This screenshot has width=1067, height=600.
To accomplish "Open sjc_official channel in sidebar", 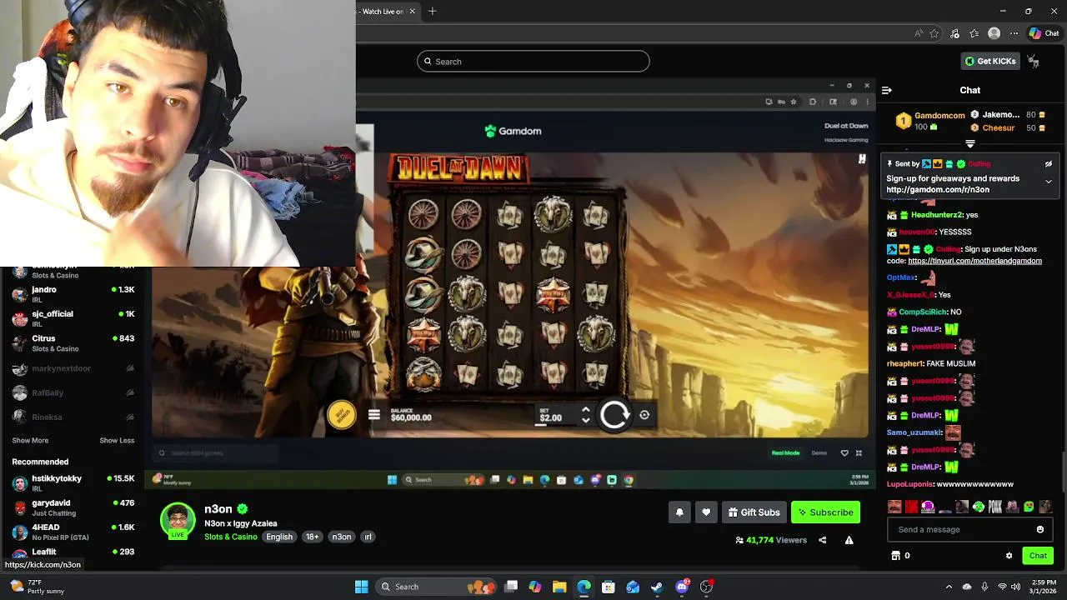I will pos(73,317).
